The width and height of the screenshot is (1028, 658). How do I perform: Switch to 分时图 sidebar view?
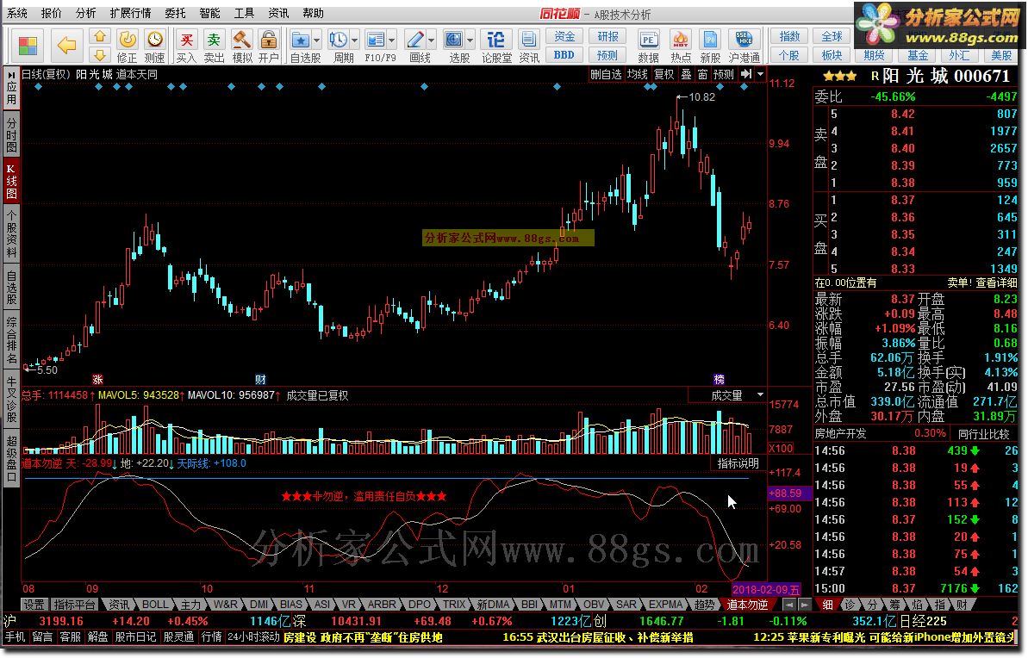pyautogui.click(x=11, y=133)
